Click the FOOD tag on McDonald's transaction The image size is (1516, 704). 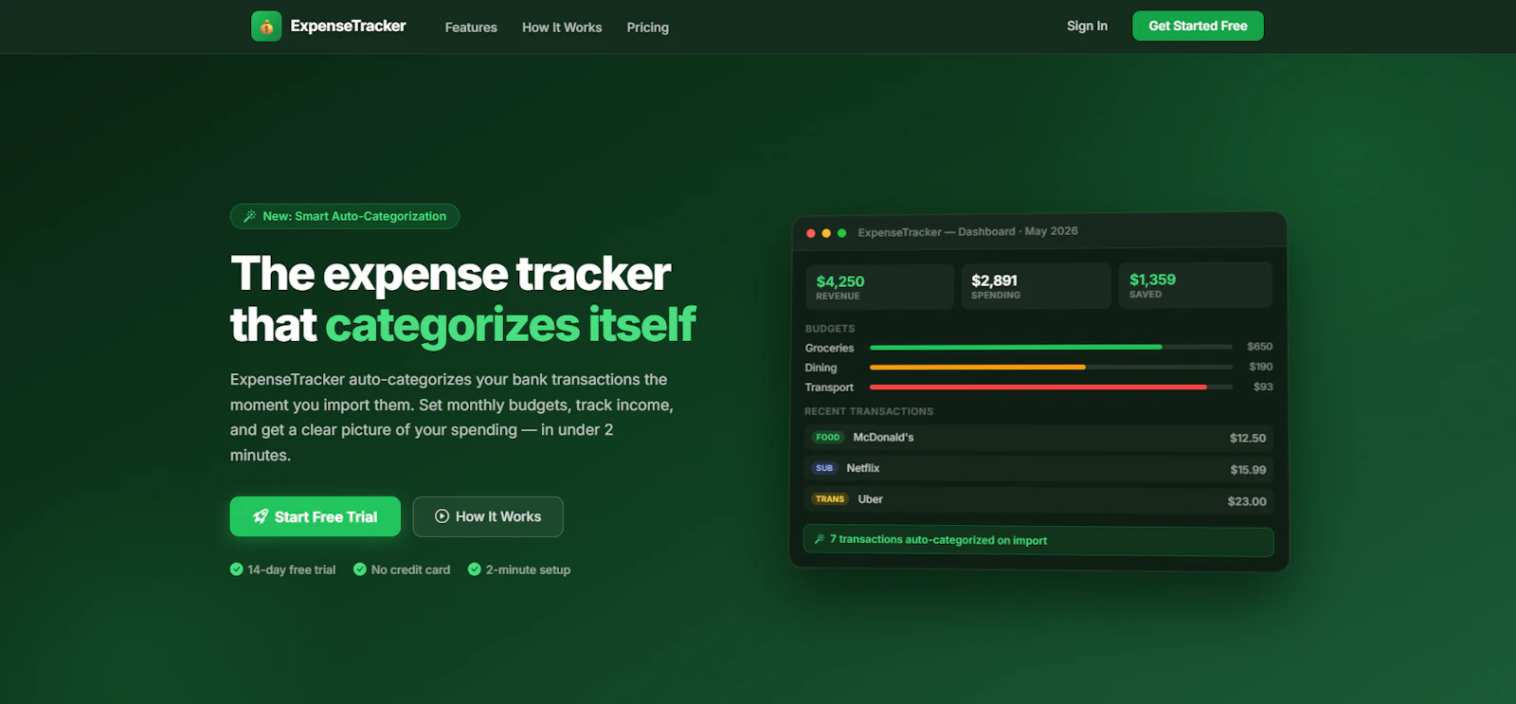point(828,438)
